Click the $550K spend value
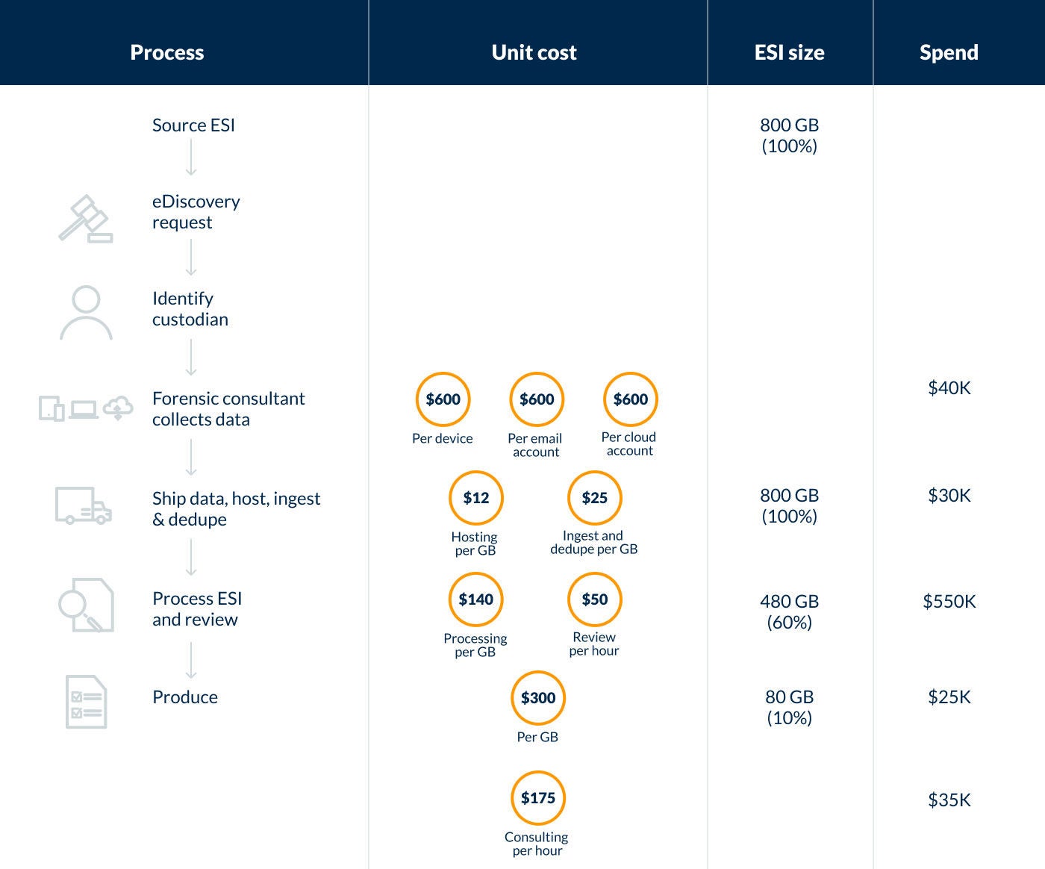Viewport: 1045px width, 869px height. click(x=949, y=602)
